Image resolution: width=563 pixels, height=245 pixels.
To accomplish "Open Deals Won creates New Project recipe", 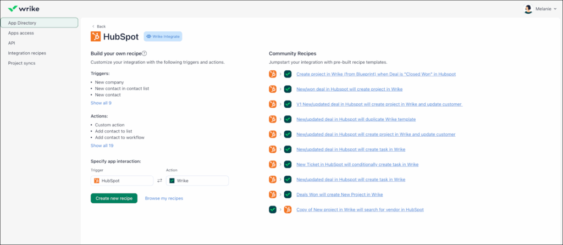I will coord(340,194).
